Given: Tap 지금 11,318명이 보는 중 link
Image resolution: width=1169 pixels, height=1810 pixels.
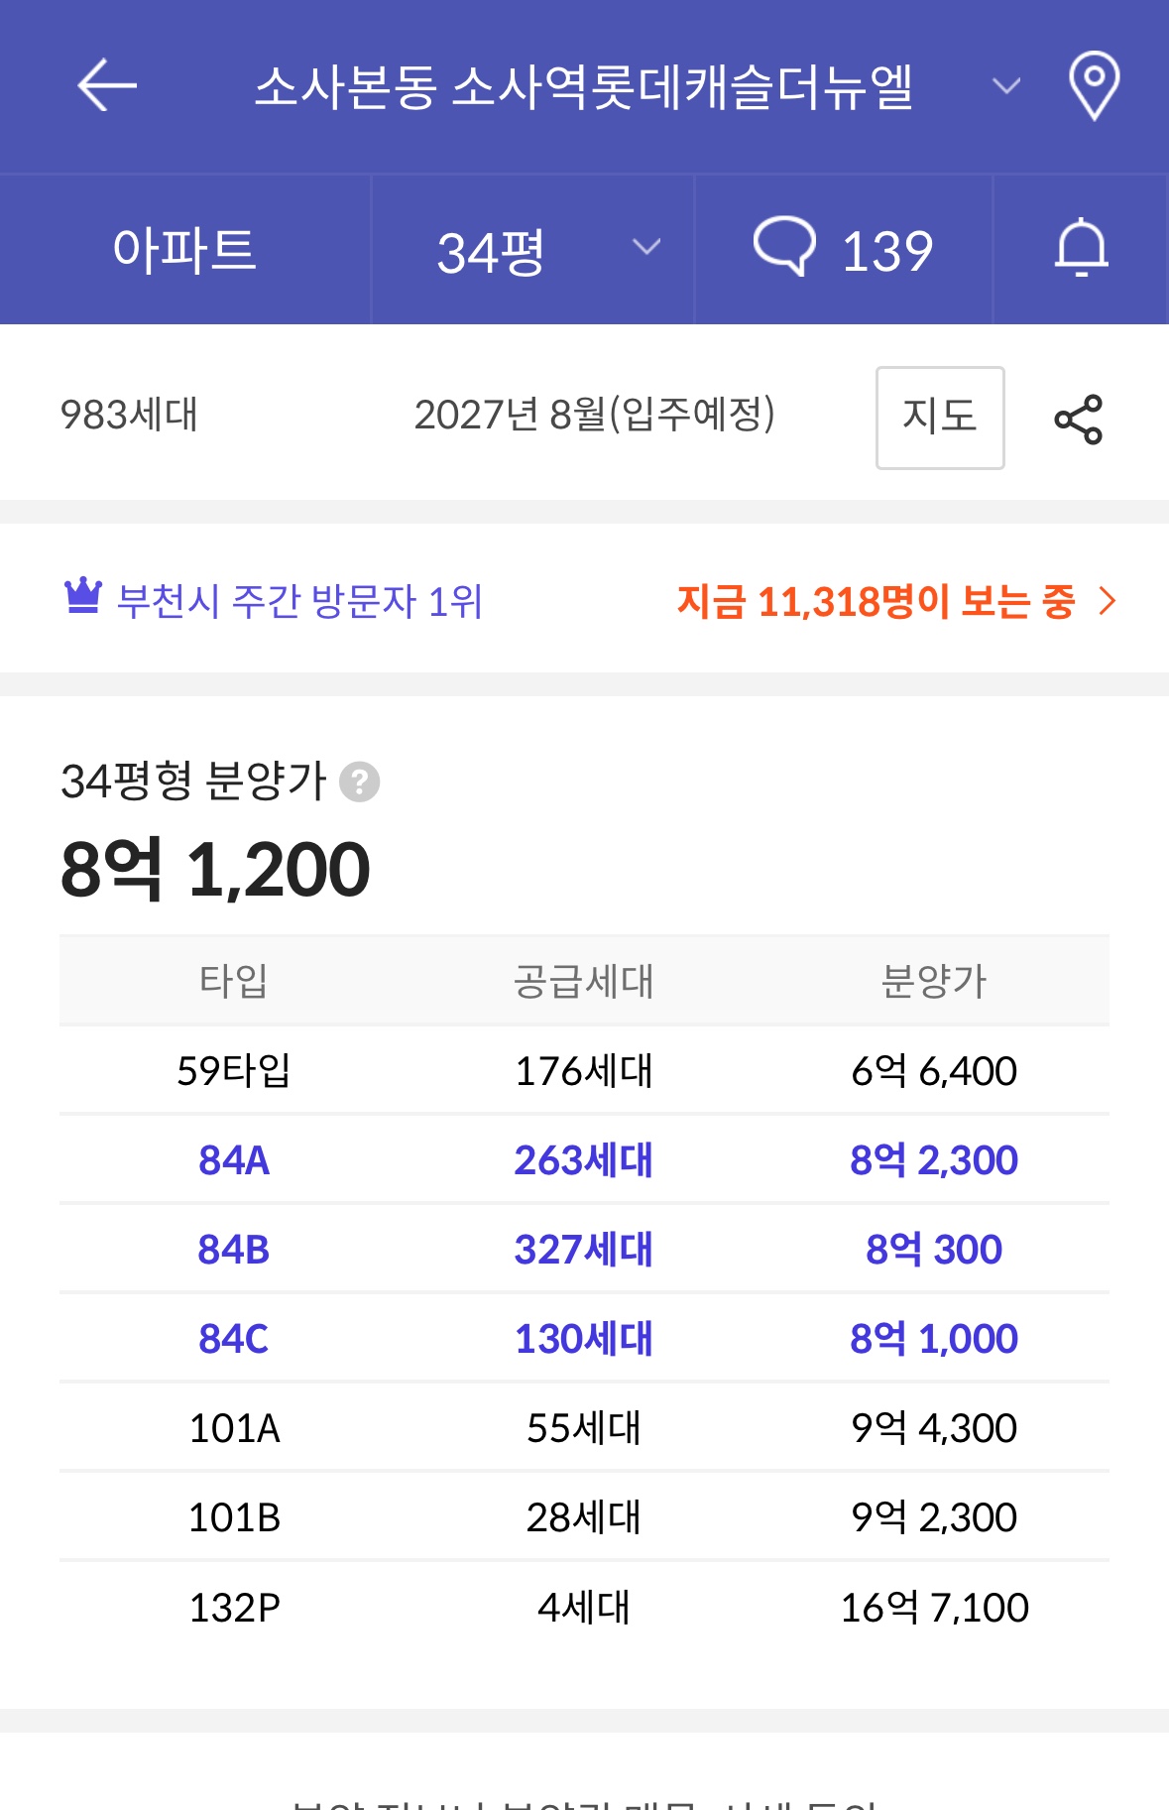Looking at the screenshot, I should [x=876, y=601].
